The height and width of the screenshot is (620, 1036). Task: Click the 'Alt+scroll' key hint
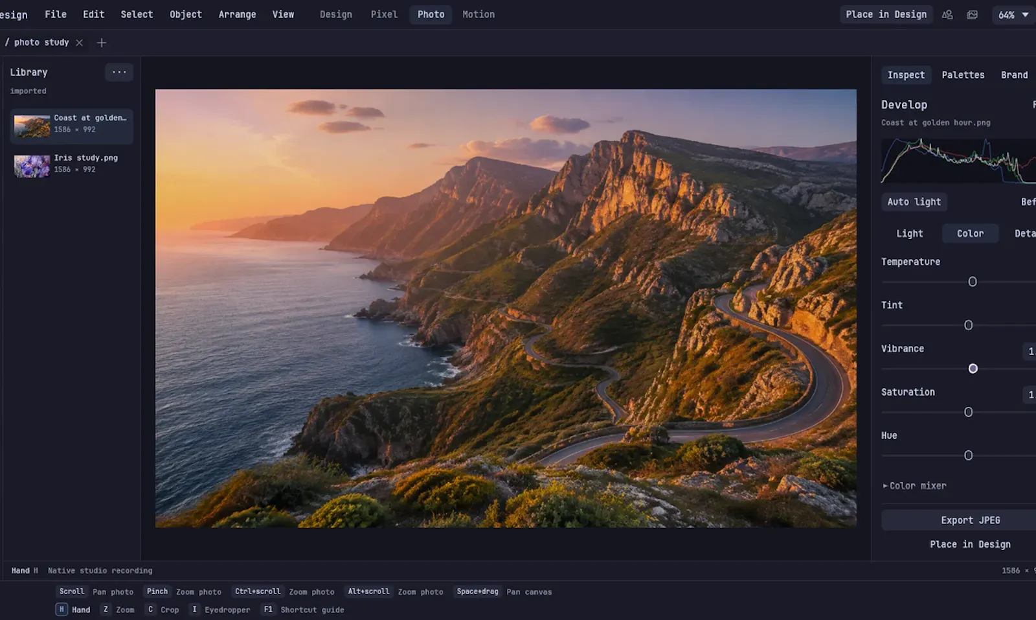coord(368,591)
